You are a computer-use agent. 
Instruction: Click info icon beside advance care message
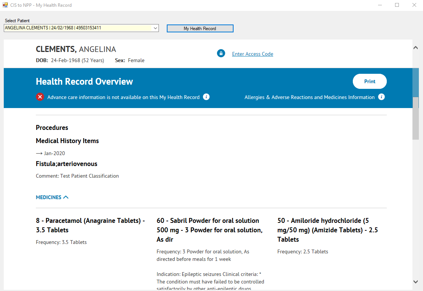click(x=206, y=97)
